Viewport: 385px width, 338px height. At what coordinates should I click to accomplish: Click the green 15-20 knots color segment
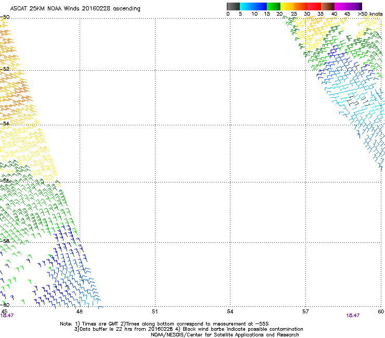(274, 6)
